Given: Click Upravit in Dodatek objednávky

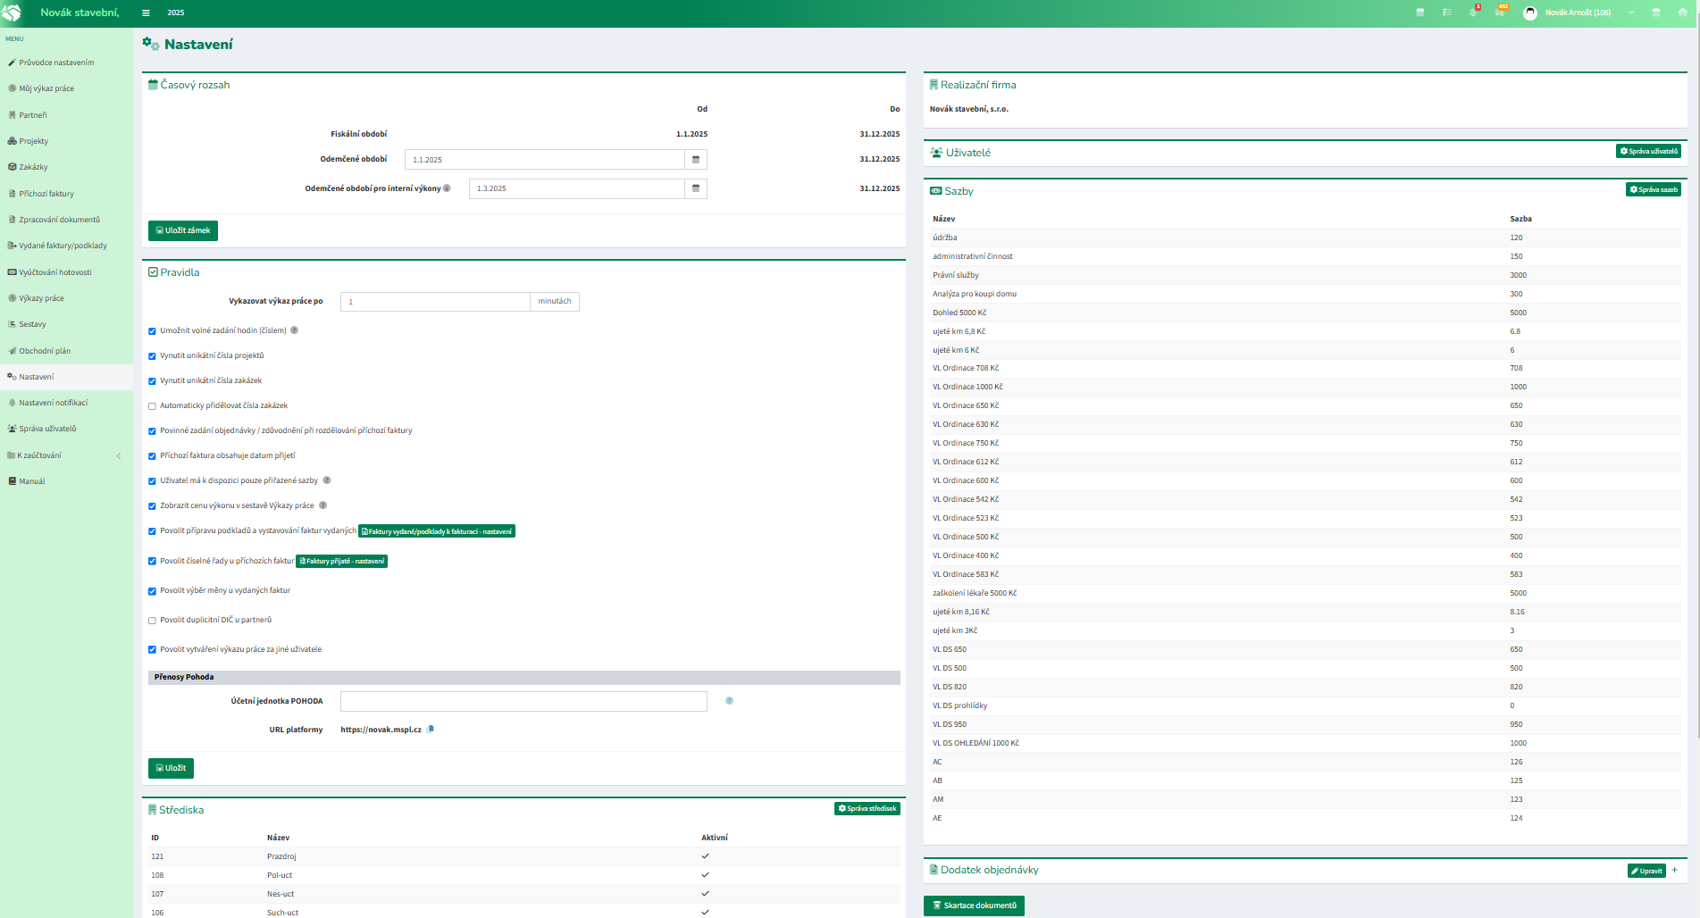Looking at the screenshot, I should point(1646,871).
